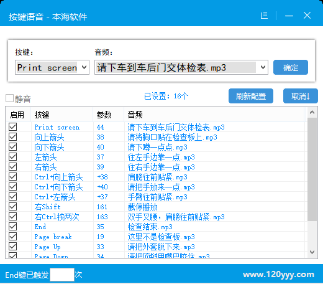Click parameter value 161
This screenshot has width=323, height=284.
tap(102, 207)
